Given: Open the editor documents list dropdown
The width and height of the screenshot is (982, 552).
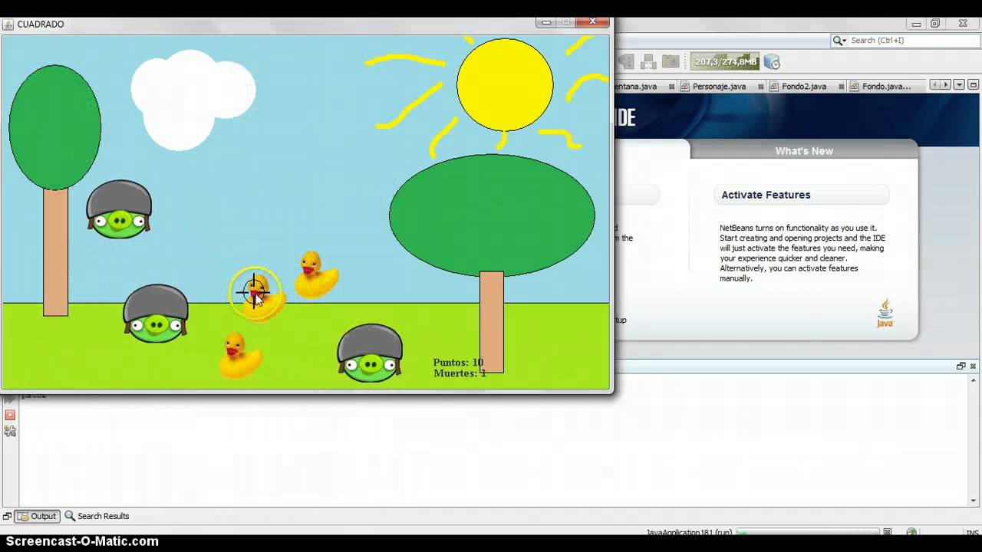Looking at the screenshot, I should [x=957, y=85].
